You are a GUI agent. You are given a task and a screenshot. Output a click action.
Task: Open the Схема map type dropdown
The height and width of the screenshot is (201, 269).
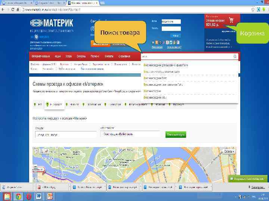click(x=229, y=151)
